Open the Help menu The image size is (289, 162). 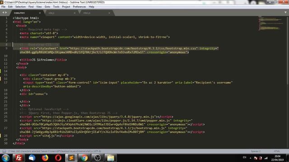coord(91,7)
